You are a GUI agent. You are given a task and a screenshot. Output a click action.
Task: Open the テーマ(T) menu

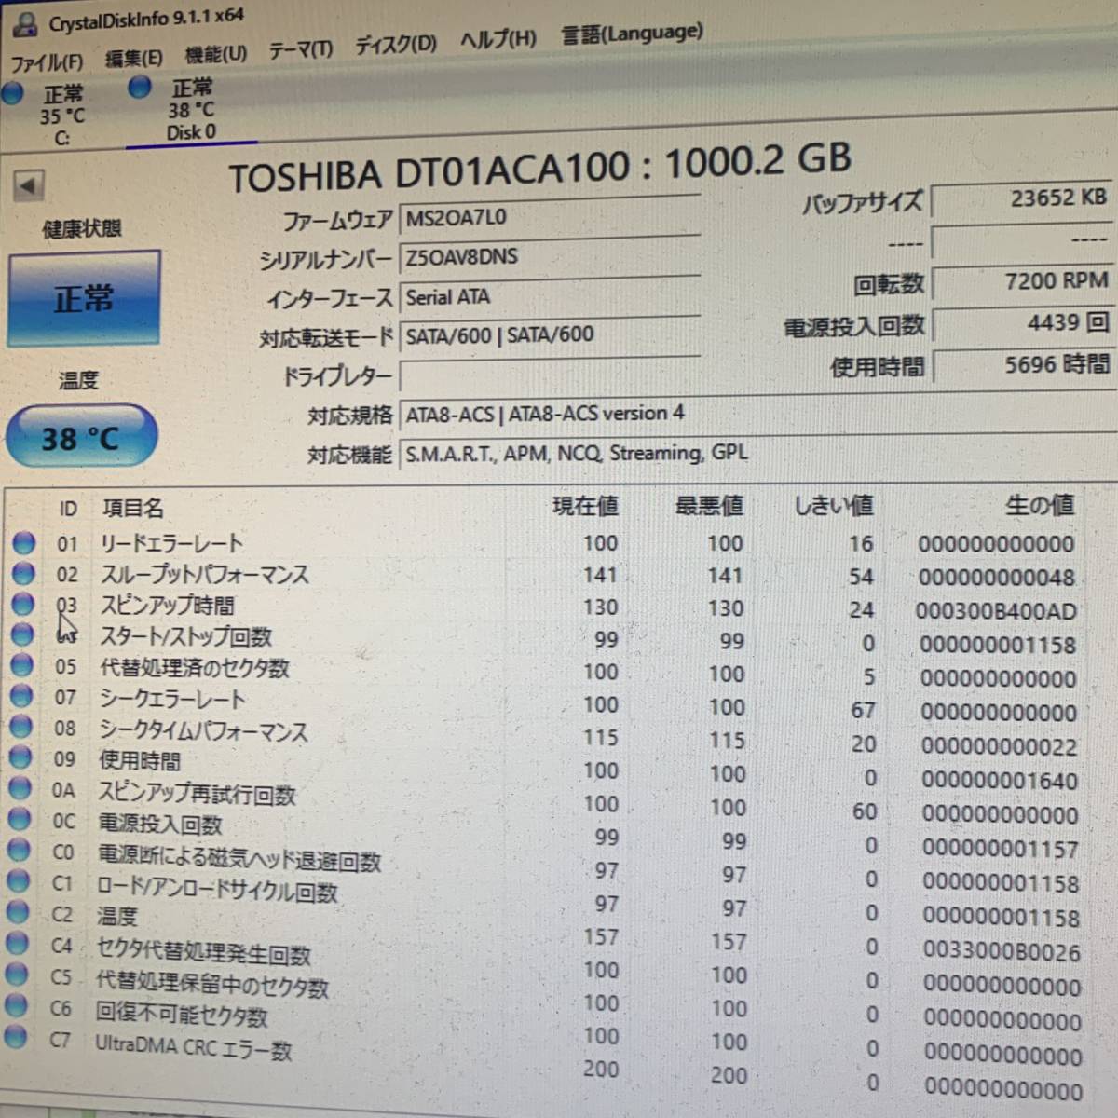[300, 48]
